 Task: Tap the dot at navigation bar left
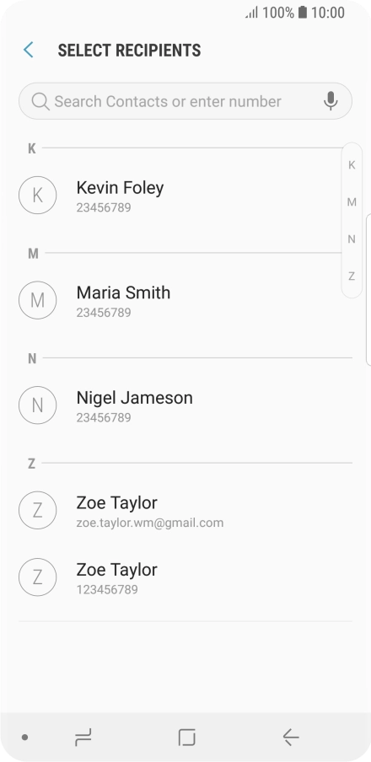(x=24, y=738)
